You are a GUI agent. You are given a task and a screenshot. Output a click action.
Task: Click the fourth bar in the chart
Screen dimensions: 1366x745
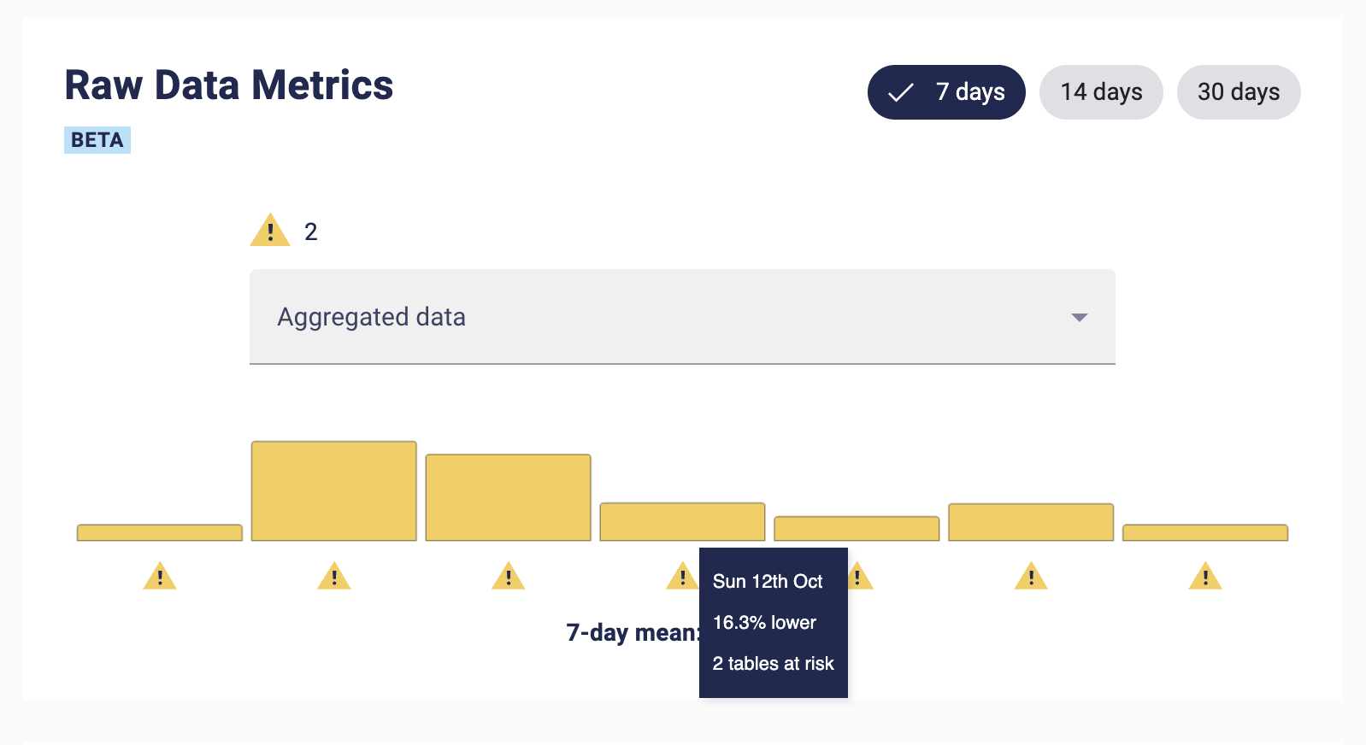coord(682,522)
